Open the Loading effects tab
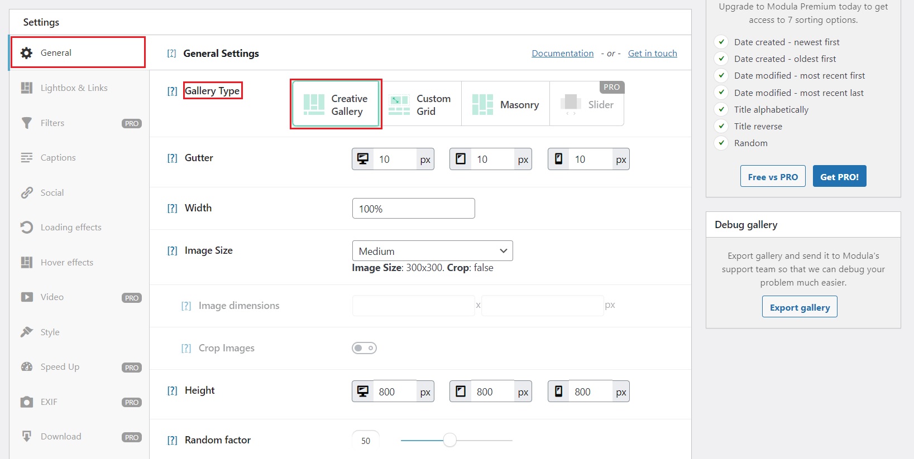 tap(71, 228)
